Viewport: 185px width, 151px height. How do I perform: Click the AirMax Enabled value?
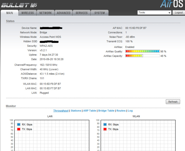coord(130,47)
